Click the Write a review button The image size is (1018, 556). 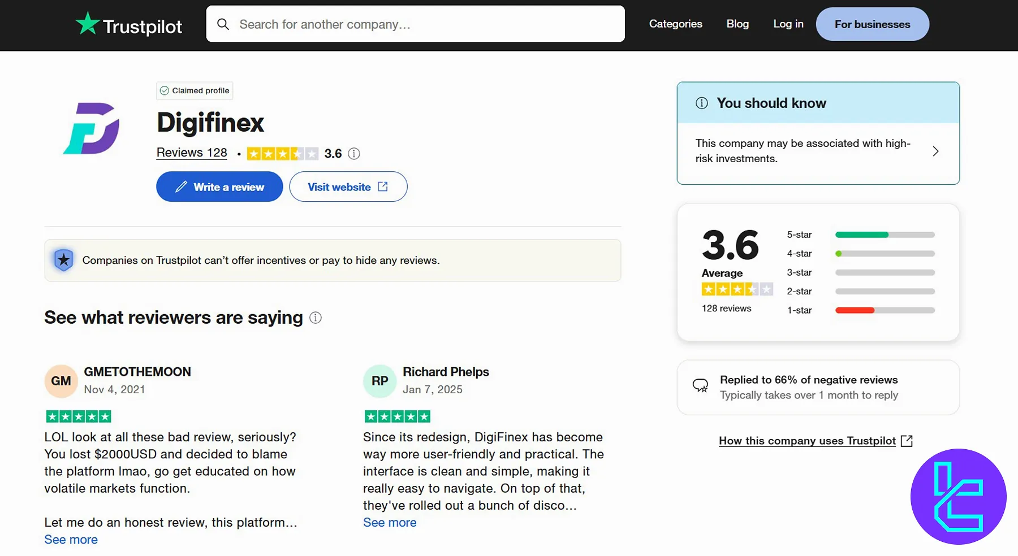tap(219, 186)
